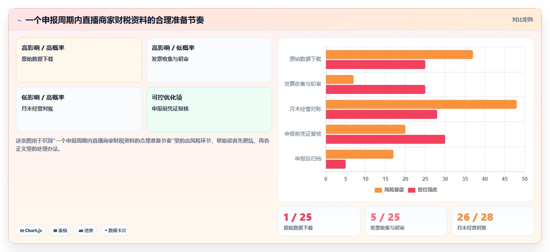The width and height of the screenshot is (550, 252).
Task: Click the 管控强度 legend label
Action: 427,190
